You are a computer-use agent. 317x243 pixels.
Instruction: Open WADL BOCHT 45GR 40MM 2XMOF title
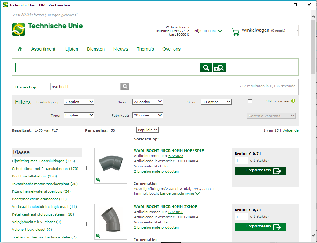[166, 207]
